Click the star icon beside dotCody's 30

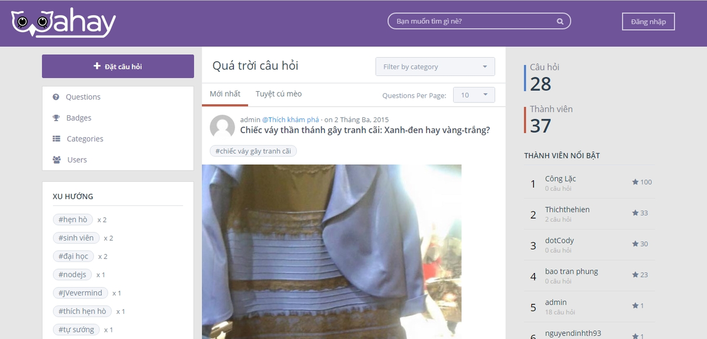click(x=635, y=244)
